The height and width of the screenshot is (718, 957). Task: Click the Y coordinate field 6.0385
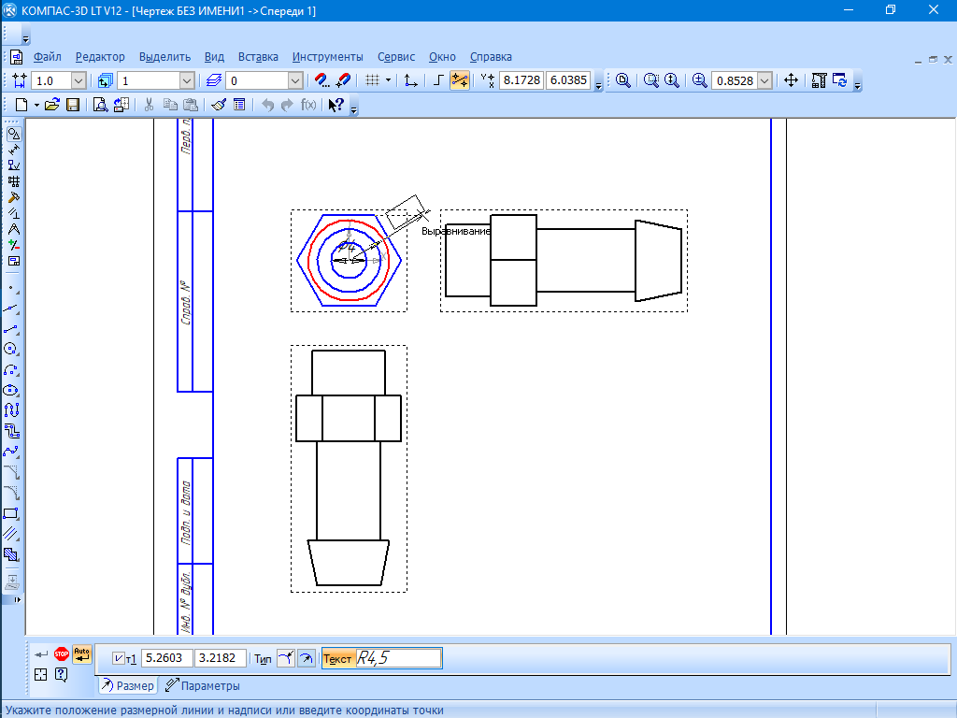point(568,80)
